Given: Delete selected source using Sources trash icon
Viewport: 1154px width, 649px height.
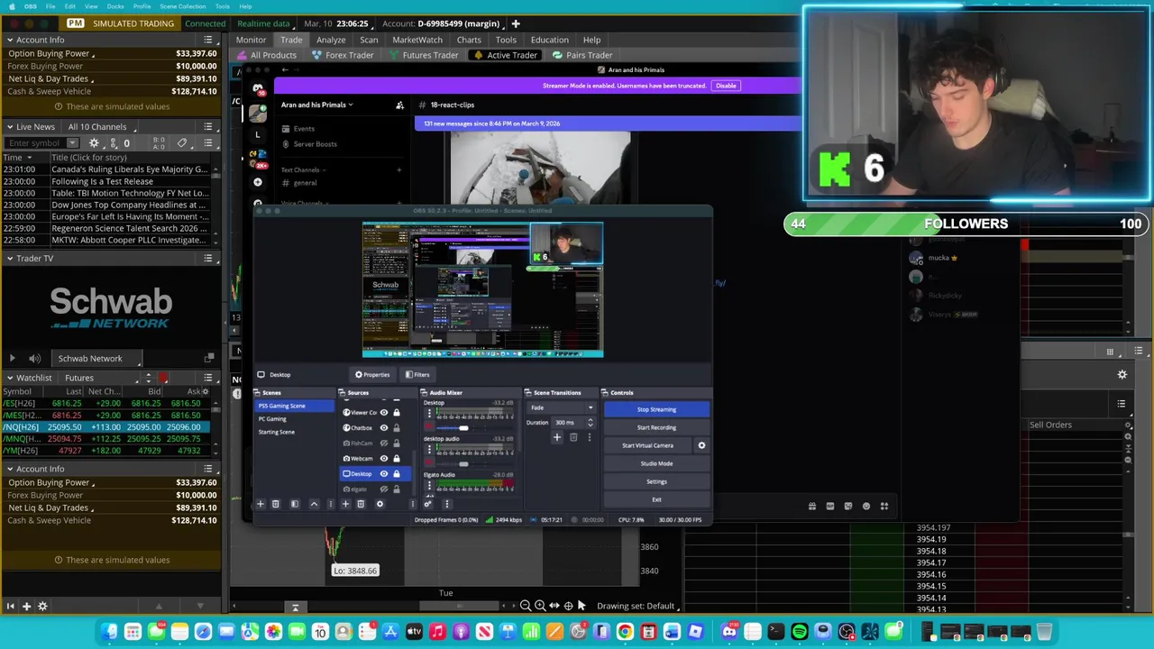Looking at the screenshot, I should (361, 504).
